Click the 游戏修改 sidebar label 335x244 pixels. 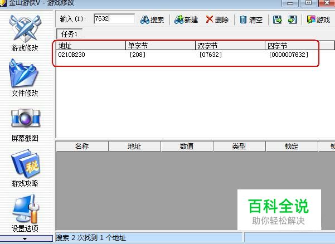(25, 48)
